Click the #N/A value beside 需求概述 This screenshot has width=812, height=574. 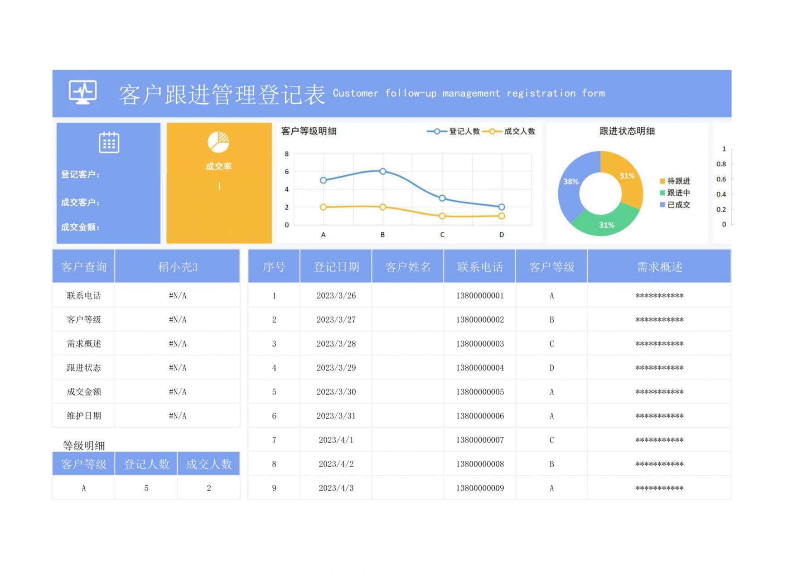click(178, 343)
